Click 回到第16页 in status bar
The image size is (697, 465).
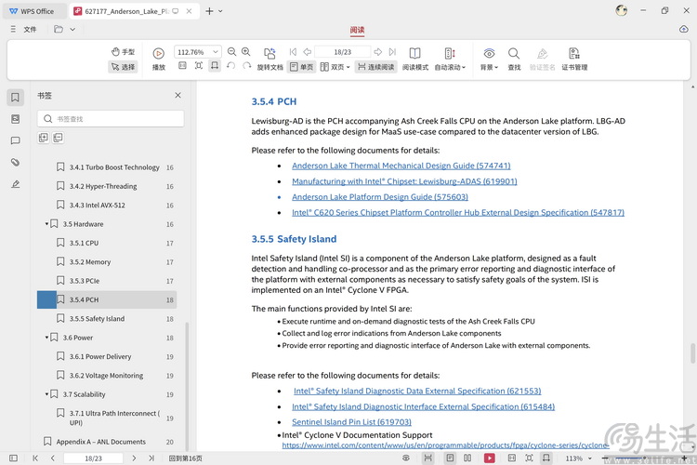[185, 458]
